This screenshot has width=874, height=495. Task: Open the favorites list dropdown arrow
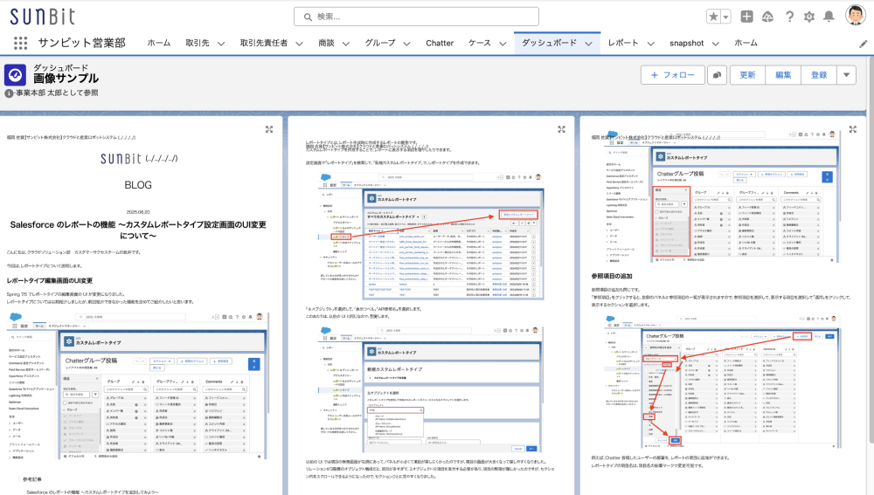point(725,17)
